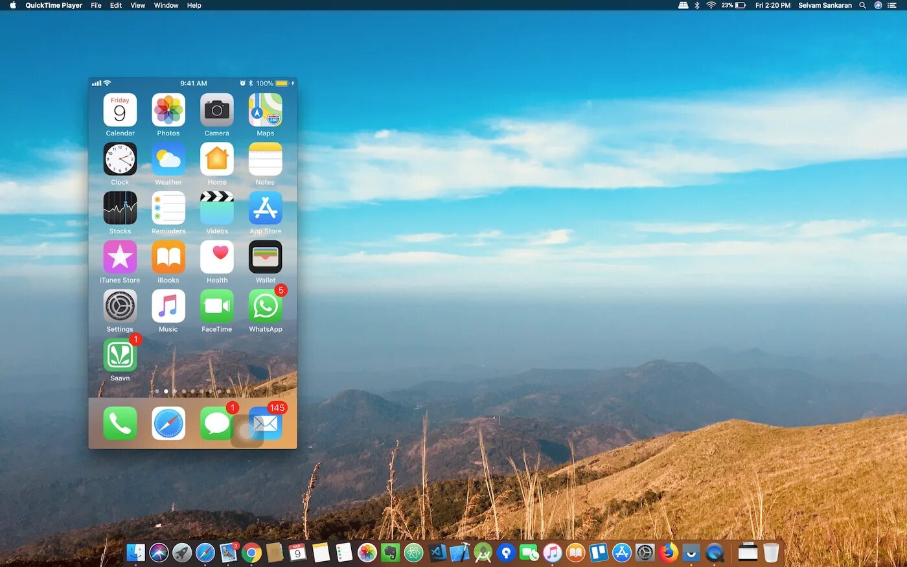
Task: Select the second home screen page dot
Action: point(166,391)
